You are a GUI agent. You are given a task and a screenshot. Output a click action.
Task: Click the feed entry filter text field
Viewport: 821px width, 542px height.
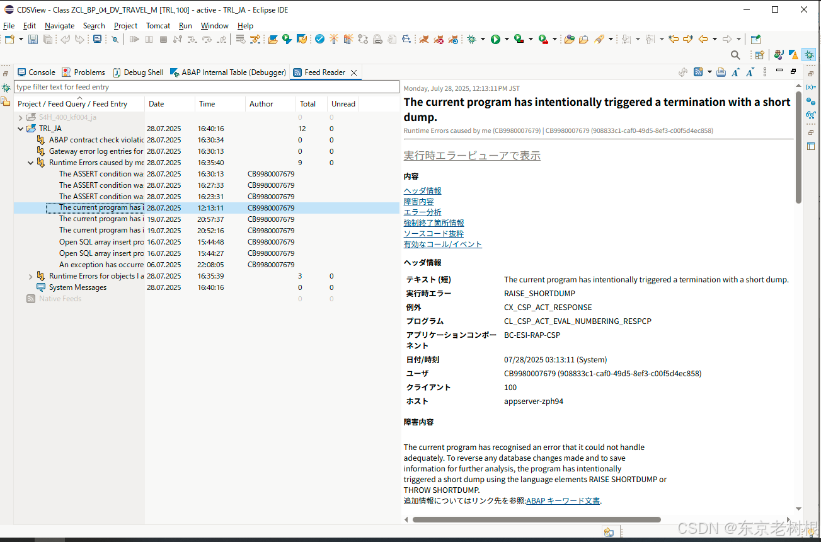coord(207,87)
